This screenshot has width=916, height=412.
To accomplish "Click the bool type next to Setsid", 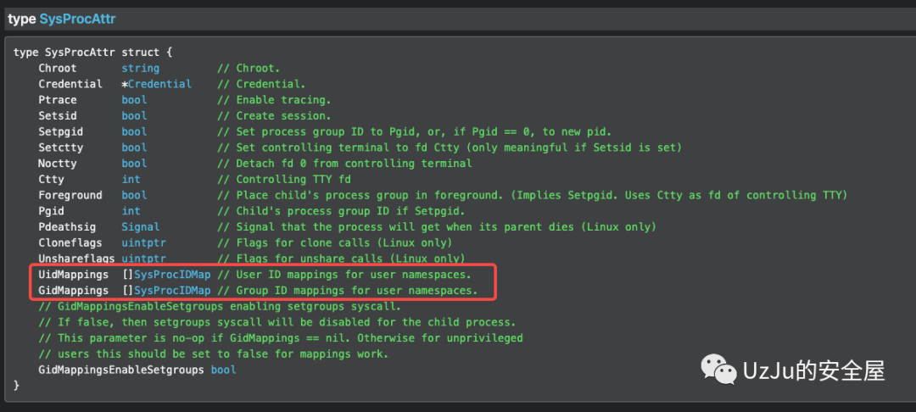I will tap(134, 115).
